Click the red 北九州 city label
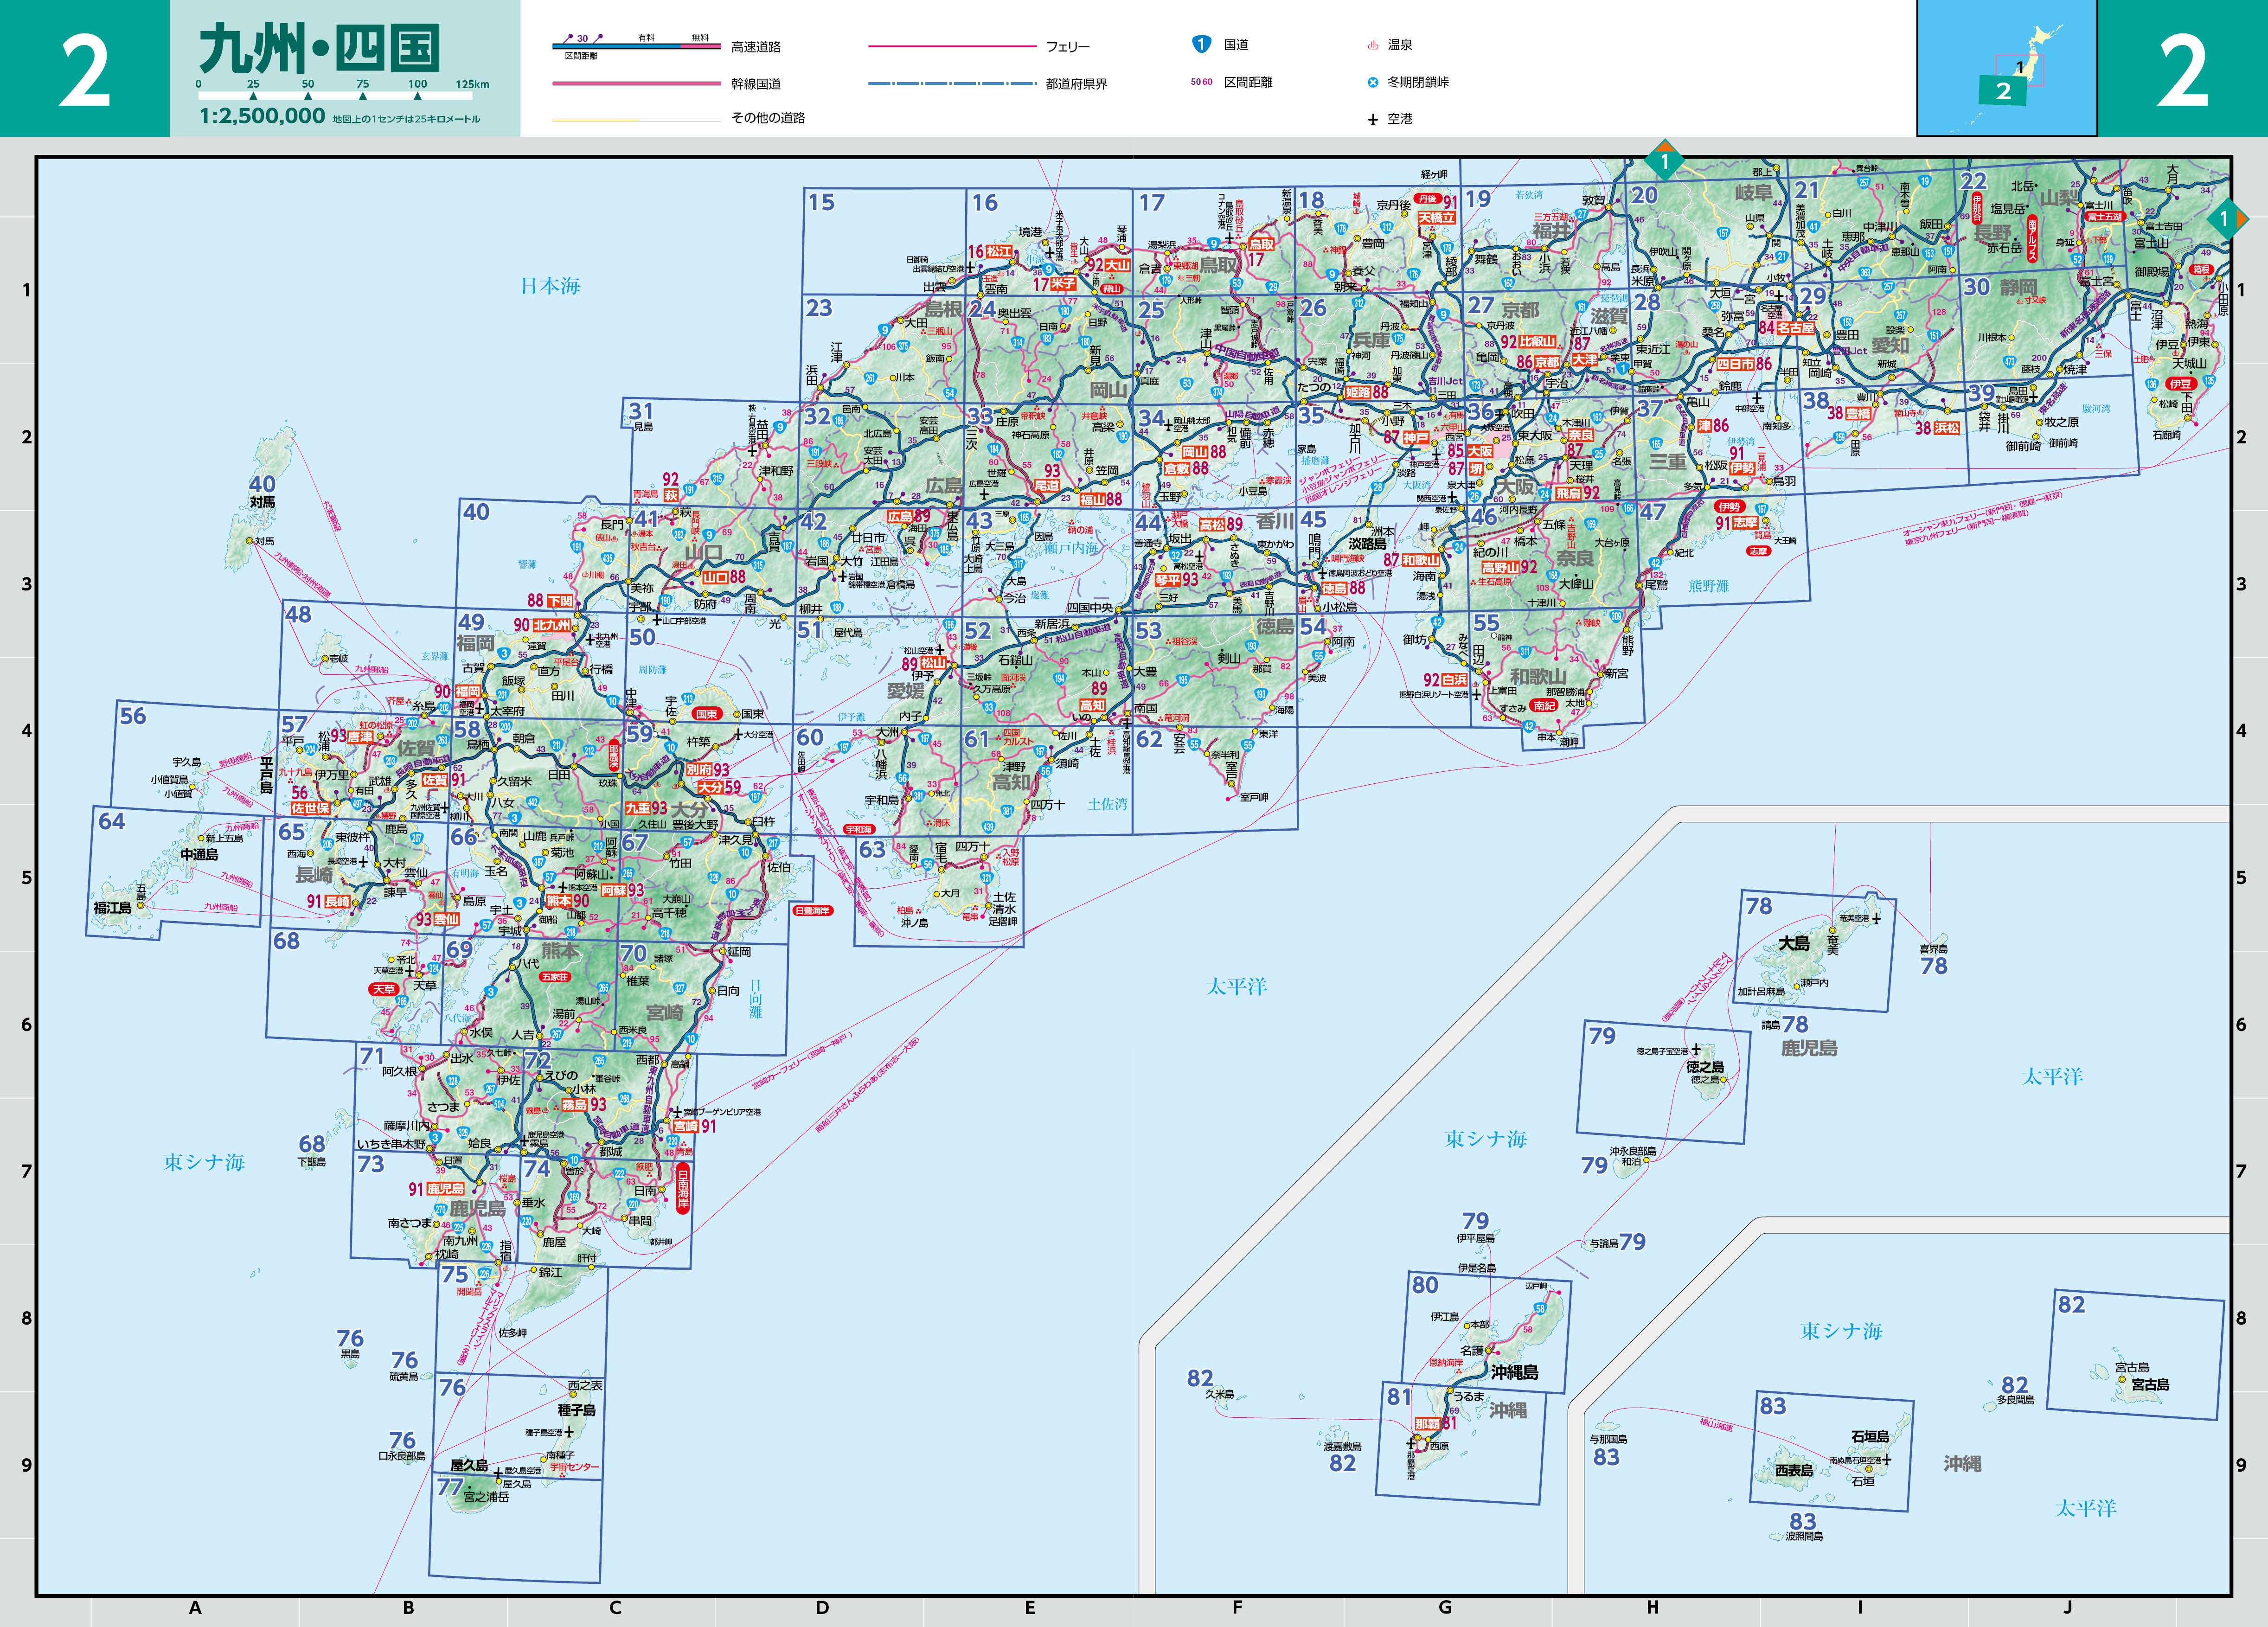 [552, 625]
